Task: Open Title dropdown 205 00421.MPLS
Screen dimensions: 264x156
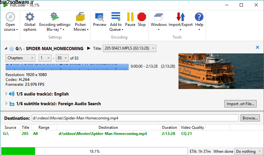Action: click(129, 49)
